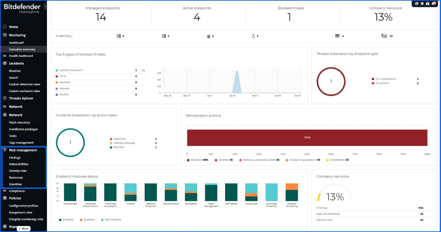Click the Linux penguin inventory icon

pyautogui.click(x=253, y=36)
